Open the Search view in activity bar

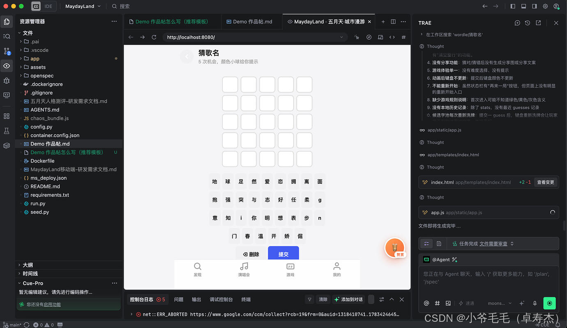[7, 36]
